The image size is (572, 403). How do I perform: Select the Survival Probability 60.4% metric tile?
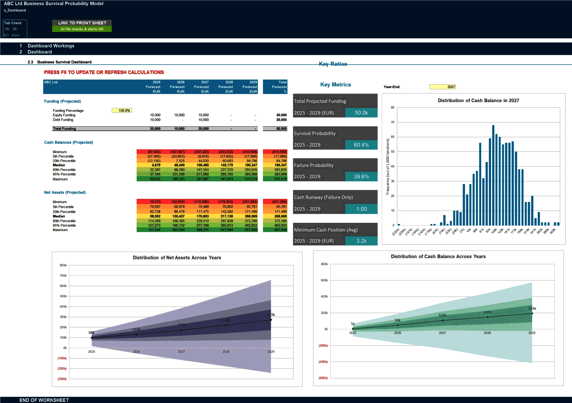pos(361,145)
